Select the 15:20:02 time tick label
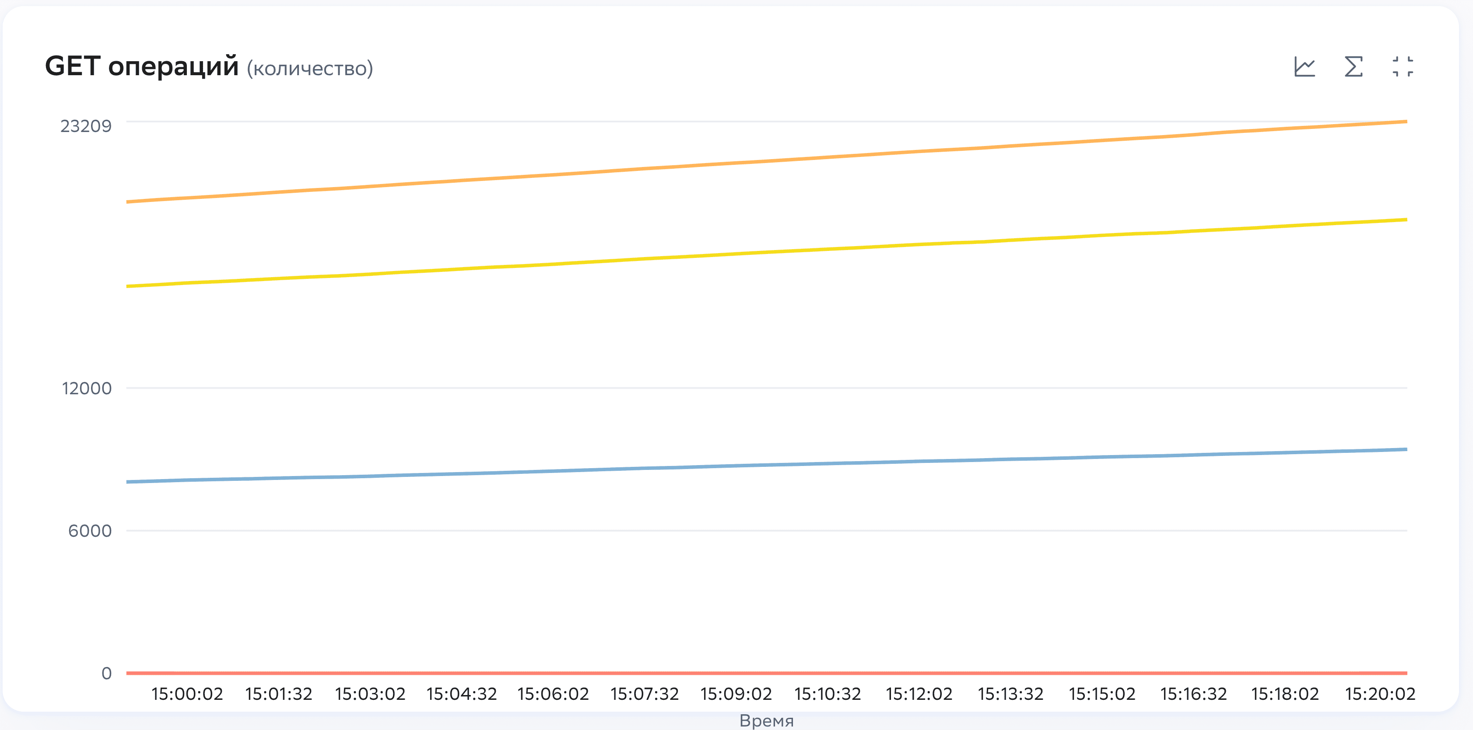Viewport: 1473px width, 730px height. pos(1380,694)
